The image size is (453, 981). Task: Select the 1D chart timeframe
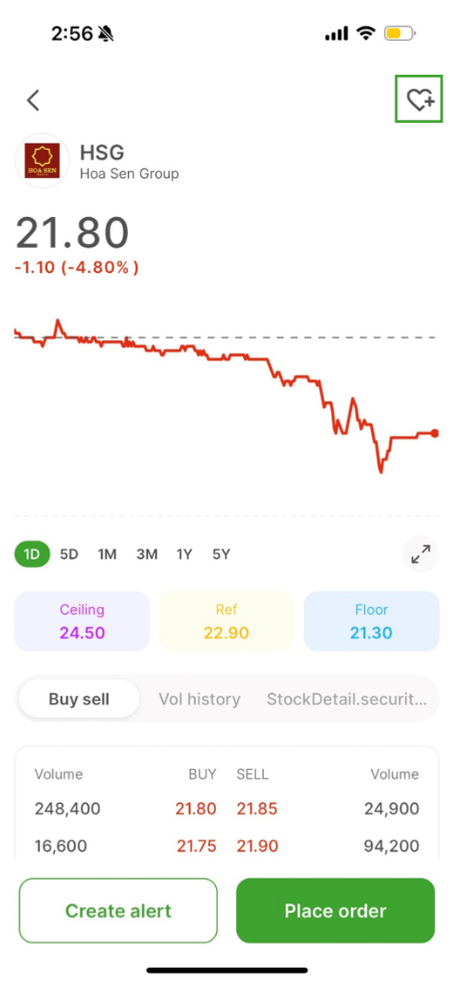point(32,555)
